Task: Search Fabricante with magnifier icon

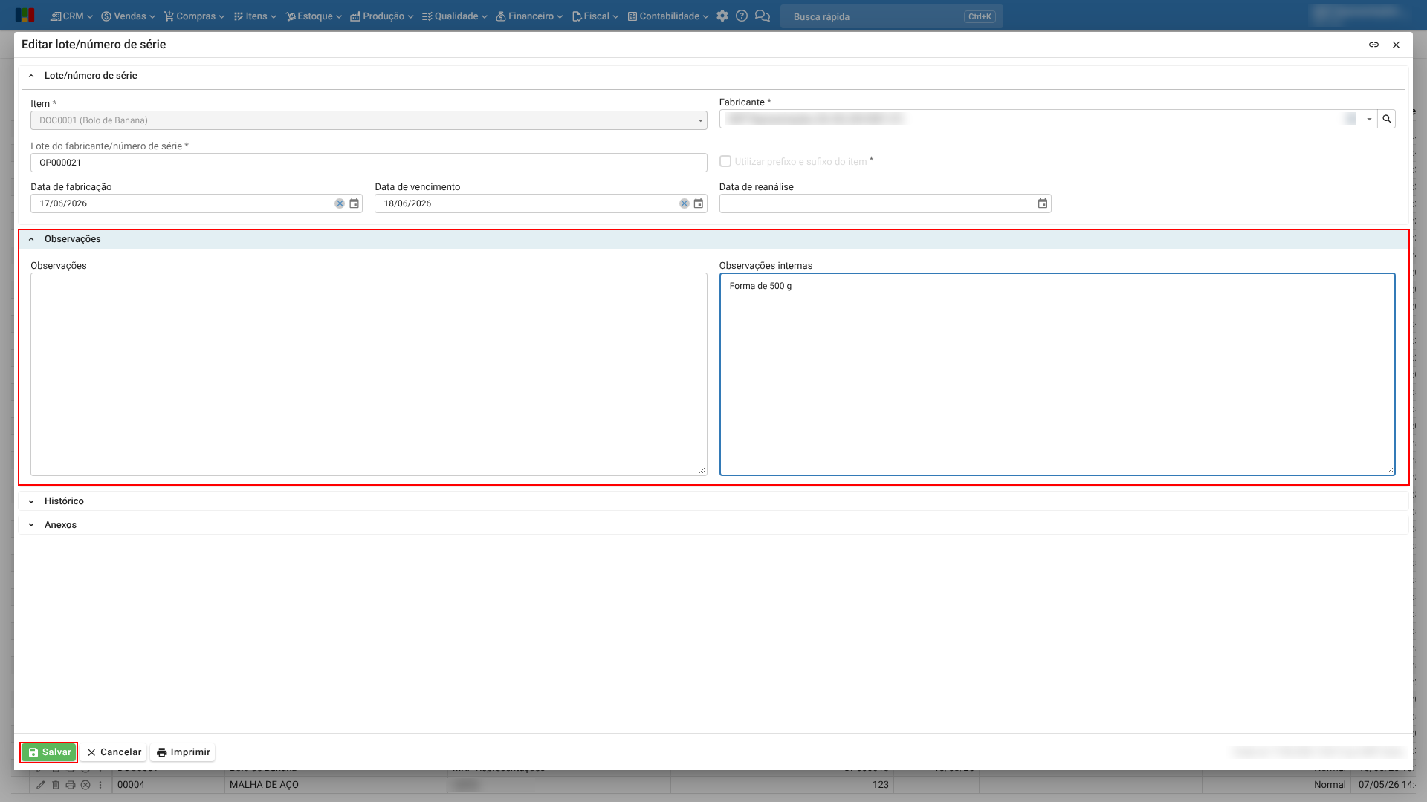Action: tap(1387, 119)
